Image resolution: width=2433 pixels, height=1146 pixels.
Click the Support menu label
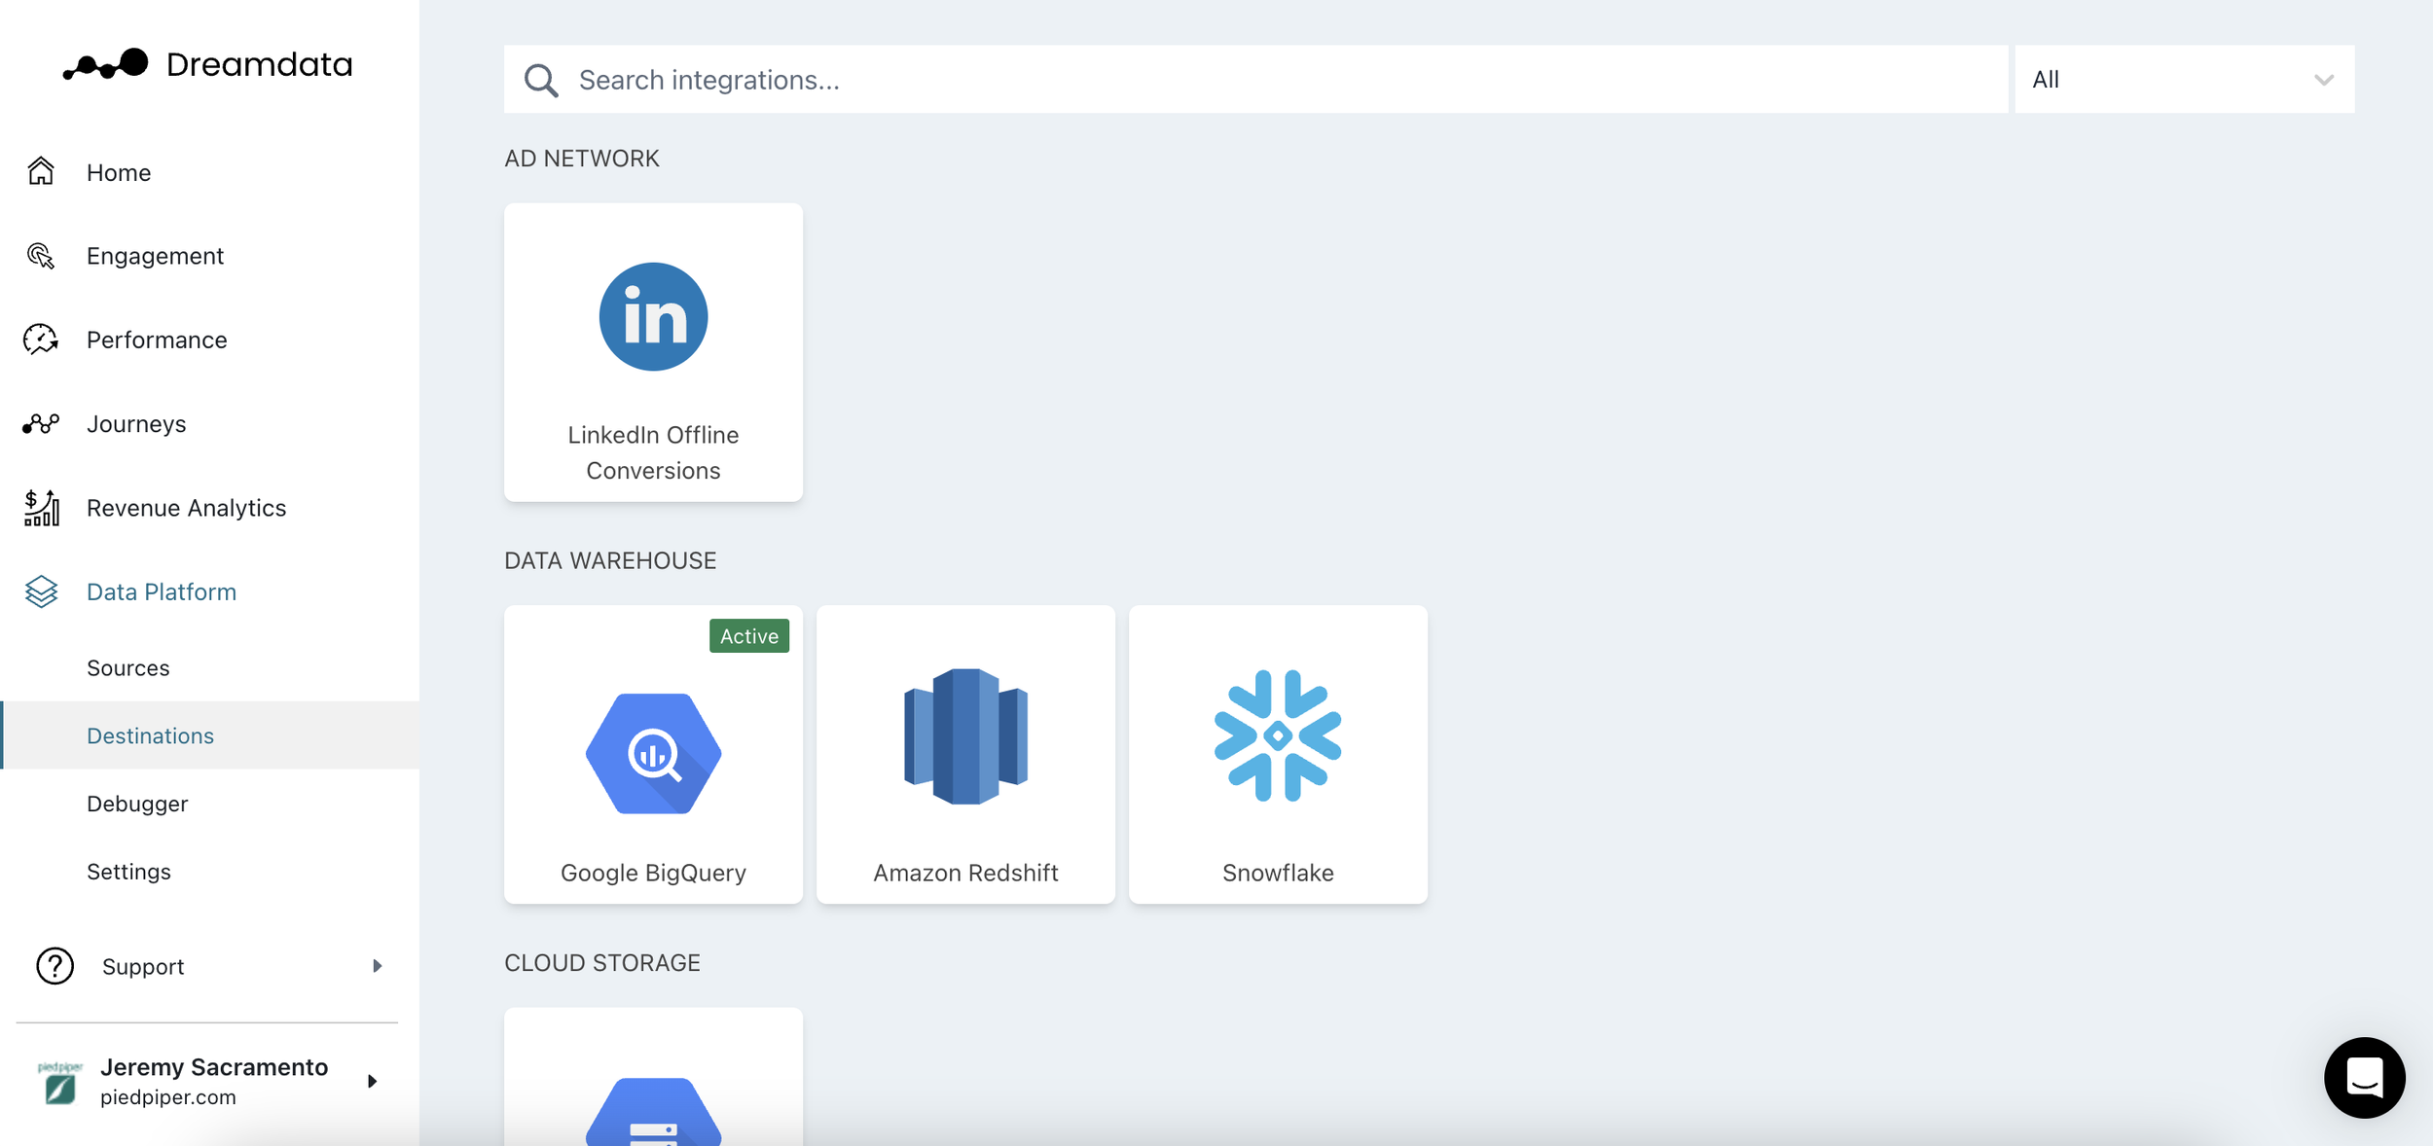(x=143, y=966)
